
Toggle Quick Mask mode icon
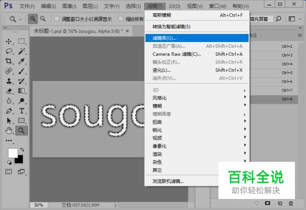click(8, 172)
